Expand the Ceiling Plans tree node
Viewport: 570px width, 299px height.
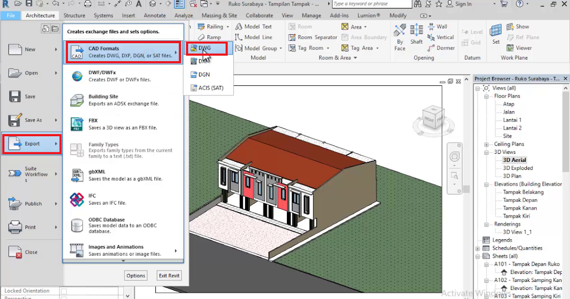486,144
